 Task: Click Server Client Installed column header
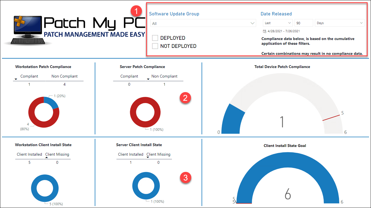point(131,154)
